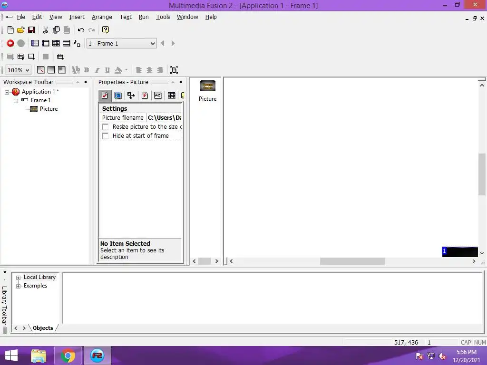Expand the Examples library node

point(19,286)
